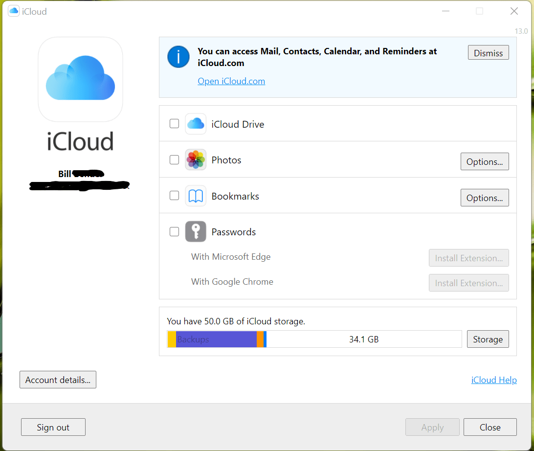Screen dimensions: 534x451
Task: Minimize the iCloud window
Action: point(445,11)
